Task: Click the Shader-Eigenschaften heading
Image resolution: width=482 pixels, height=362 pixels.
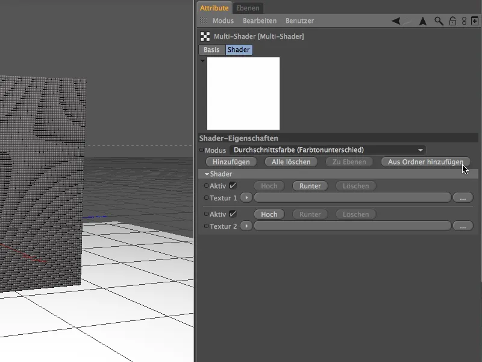Action: 239,138
